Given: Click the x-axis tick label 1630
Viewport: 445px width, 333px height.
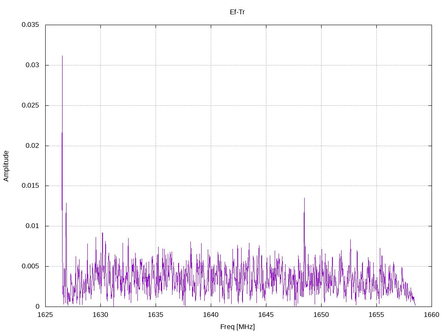Looking at the screenshot, I should click(100, 315).
